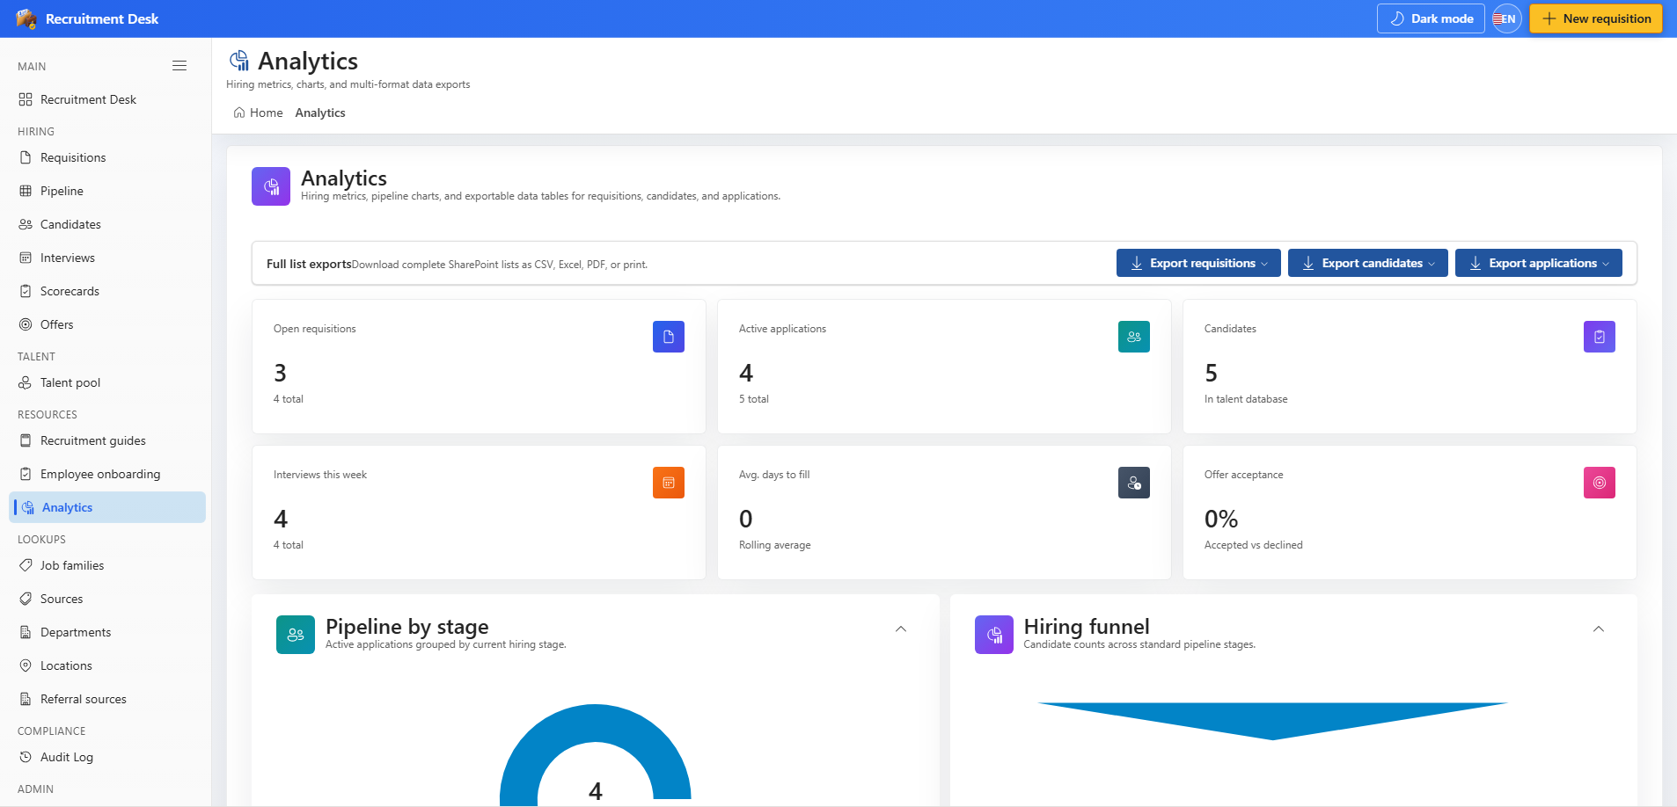Image resolution: width=1677 pixels, height=807 pixels.
Task: Click the Recruitment guides book icon
Action: coord(26,440)
